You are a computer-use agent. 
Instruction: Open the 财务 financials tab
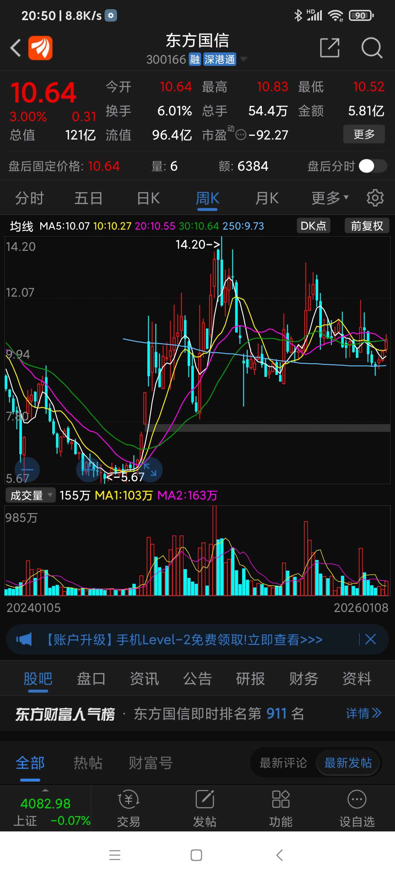coord(304,679)
